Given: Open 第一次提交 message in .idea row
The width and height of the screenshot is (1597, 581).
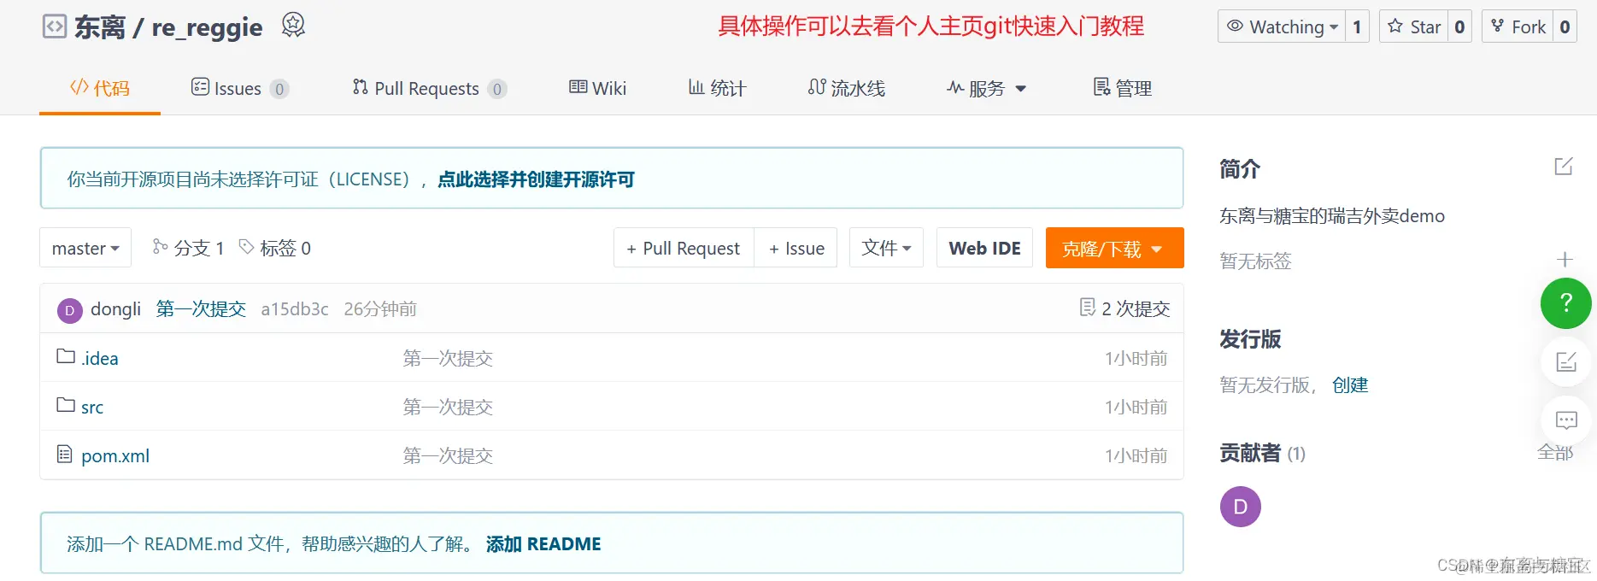Looking at the screenshot, I should pyautogui.click(x=448, y=358).
